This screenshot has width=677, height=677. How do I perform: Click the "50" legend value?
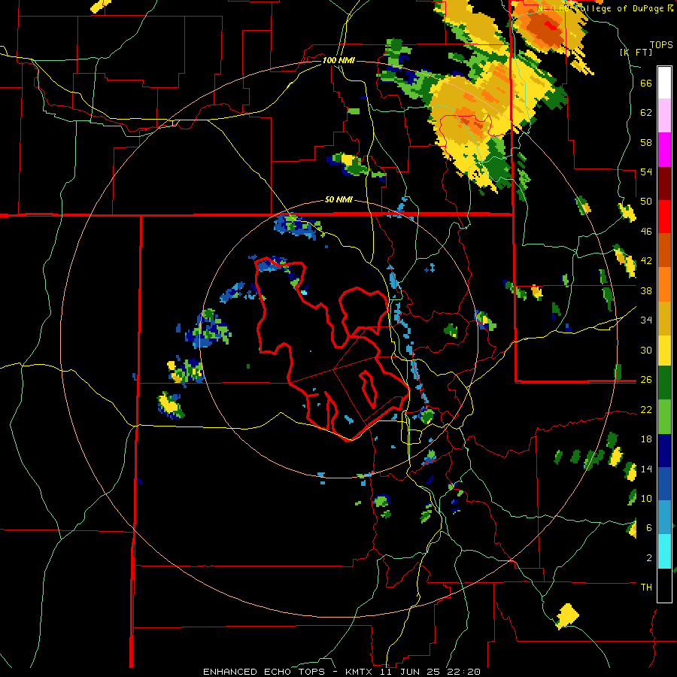click(646, 202)
